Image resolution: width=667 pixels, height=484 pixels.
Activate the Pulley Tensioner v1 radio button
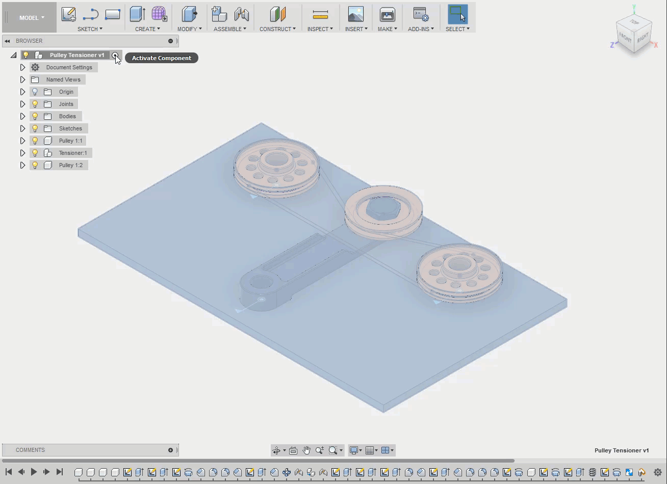pyautogui.click(x=115, y=55)
